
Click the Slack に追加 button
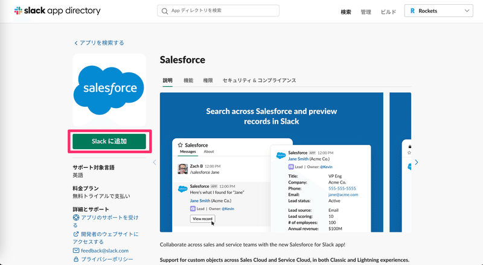pyautogui.click(x=109, y=141)
